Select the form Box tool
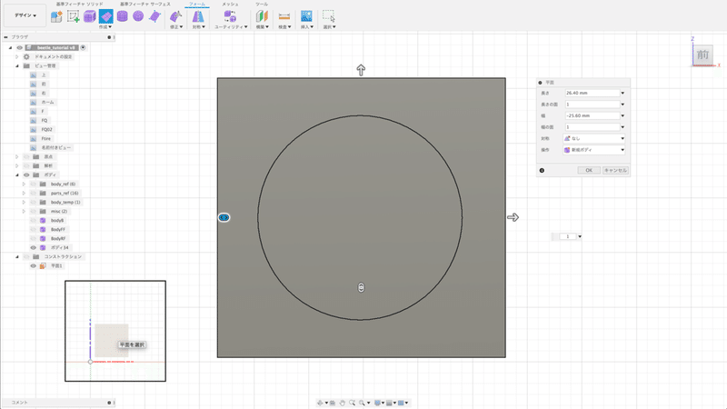The image size is (727, 409). click(89, 16)
